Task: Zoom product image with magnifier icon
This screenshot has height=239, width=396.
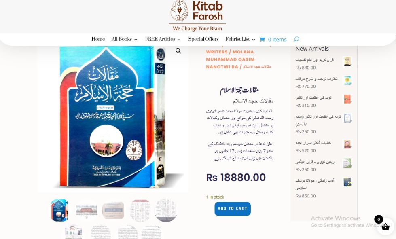Action: click(178, 51)
